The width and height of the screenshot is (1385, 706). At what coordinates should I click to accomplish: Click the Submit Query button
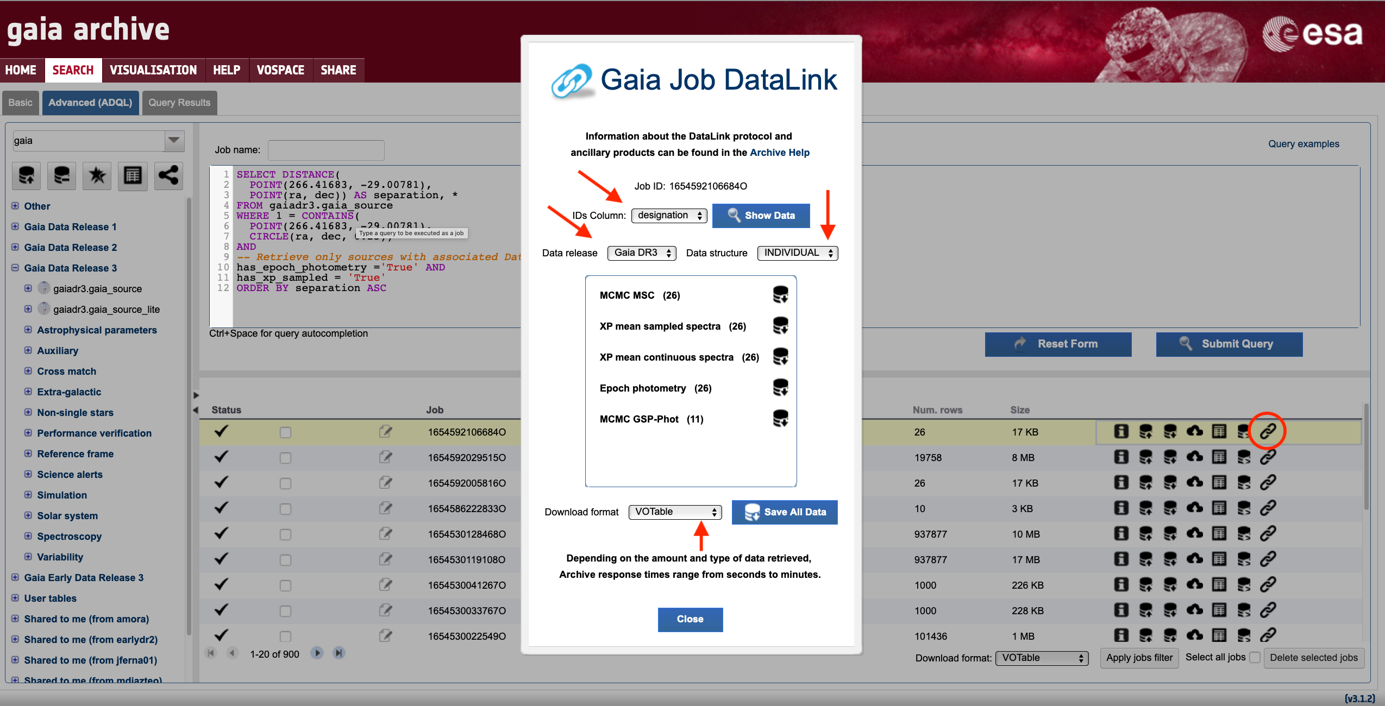(x=1229, y=344)
